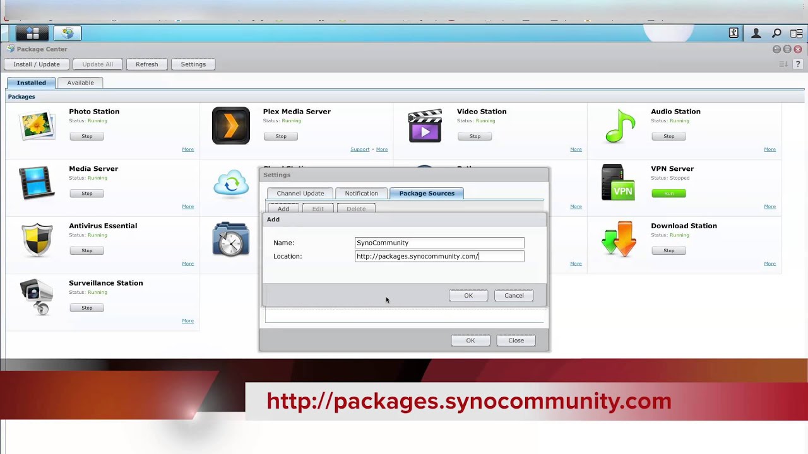Cancel the Add package source dialog
The width and height of the screenshot is (808, 454).
tap(514, 296)
